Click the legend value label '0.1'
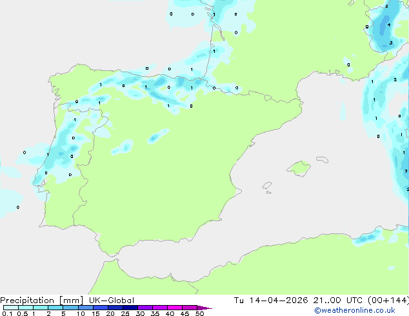This screenshot has height=316, width=409. click(7, 313)
